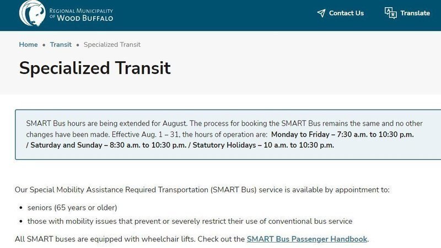The width and height of the screenshot is (441, 248).
Task: Click the Monday to Friday hours text
Action: (342, 134)
